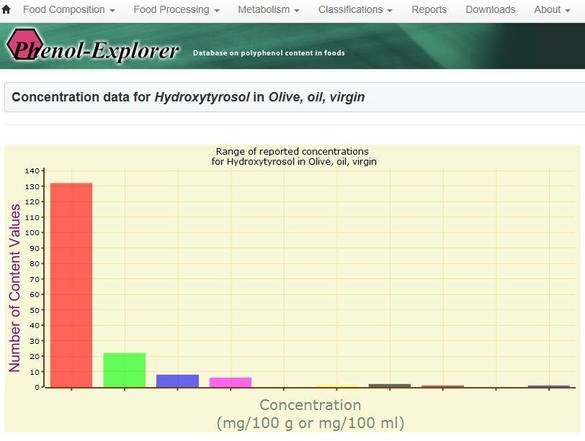Click the Number of Content Values axis label
This screenshot has height=441, width=585.
click(x=15, y=288)
